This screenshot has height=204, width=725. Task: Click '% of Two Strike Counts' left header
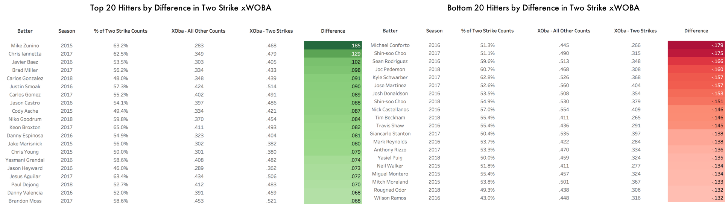click(x=121, y=31)
